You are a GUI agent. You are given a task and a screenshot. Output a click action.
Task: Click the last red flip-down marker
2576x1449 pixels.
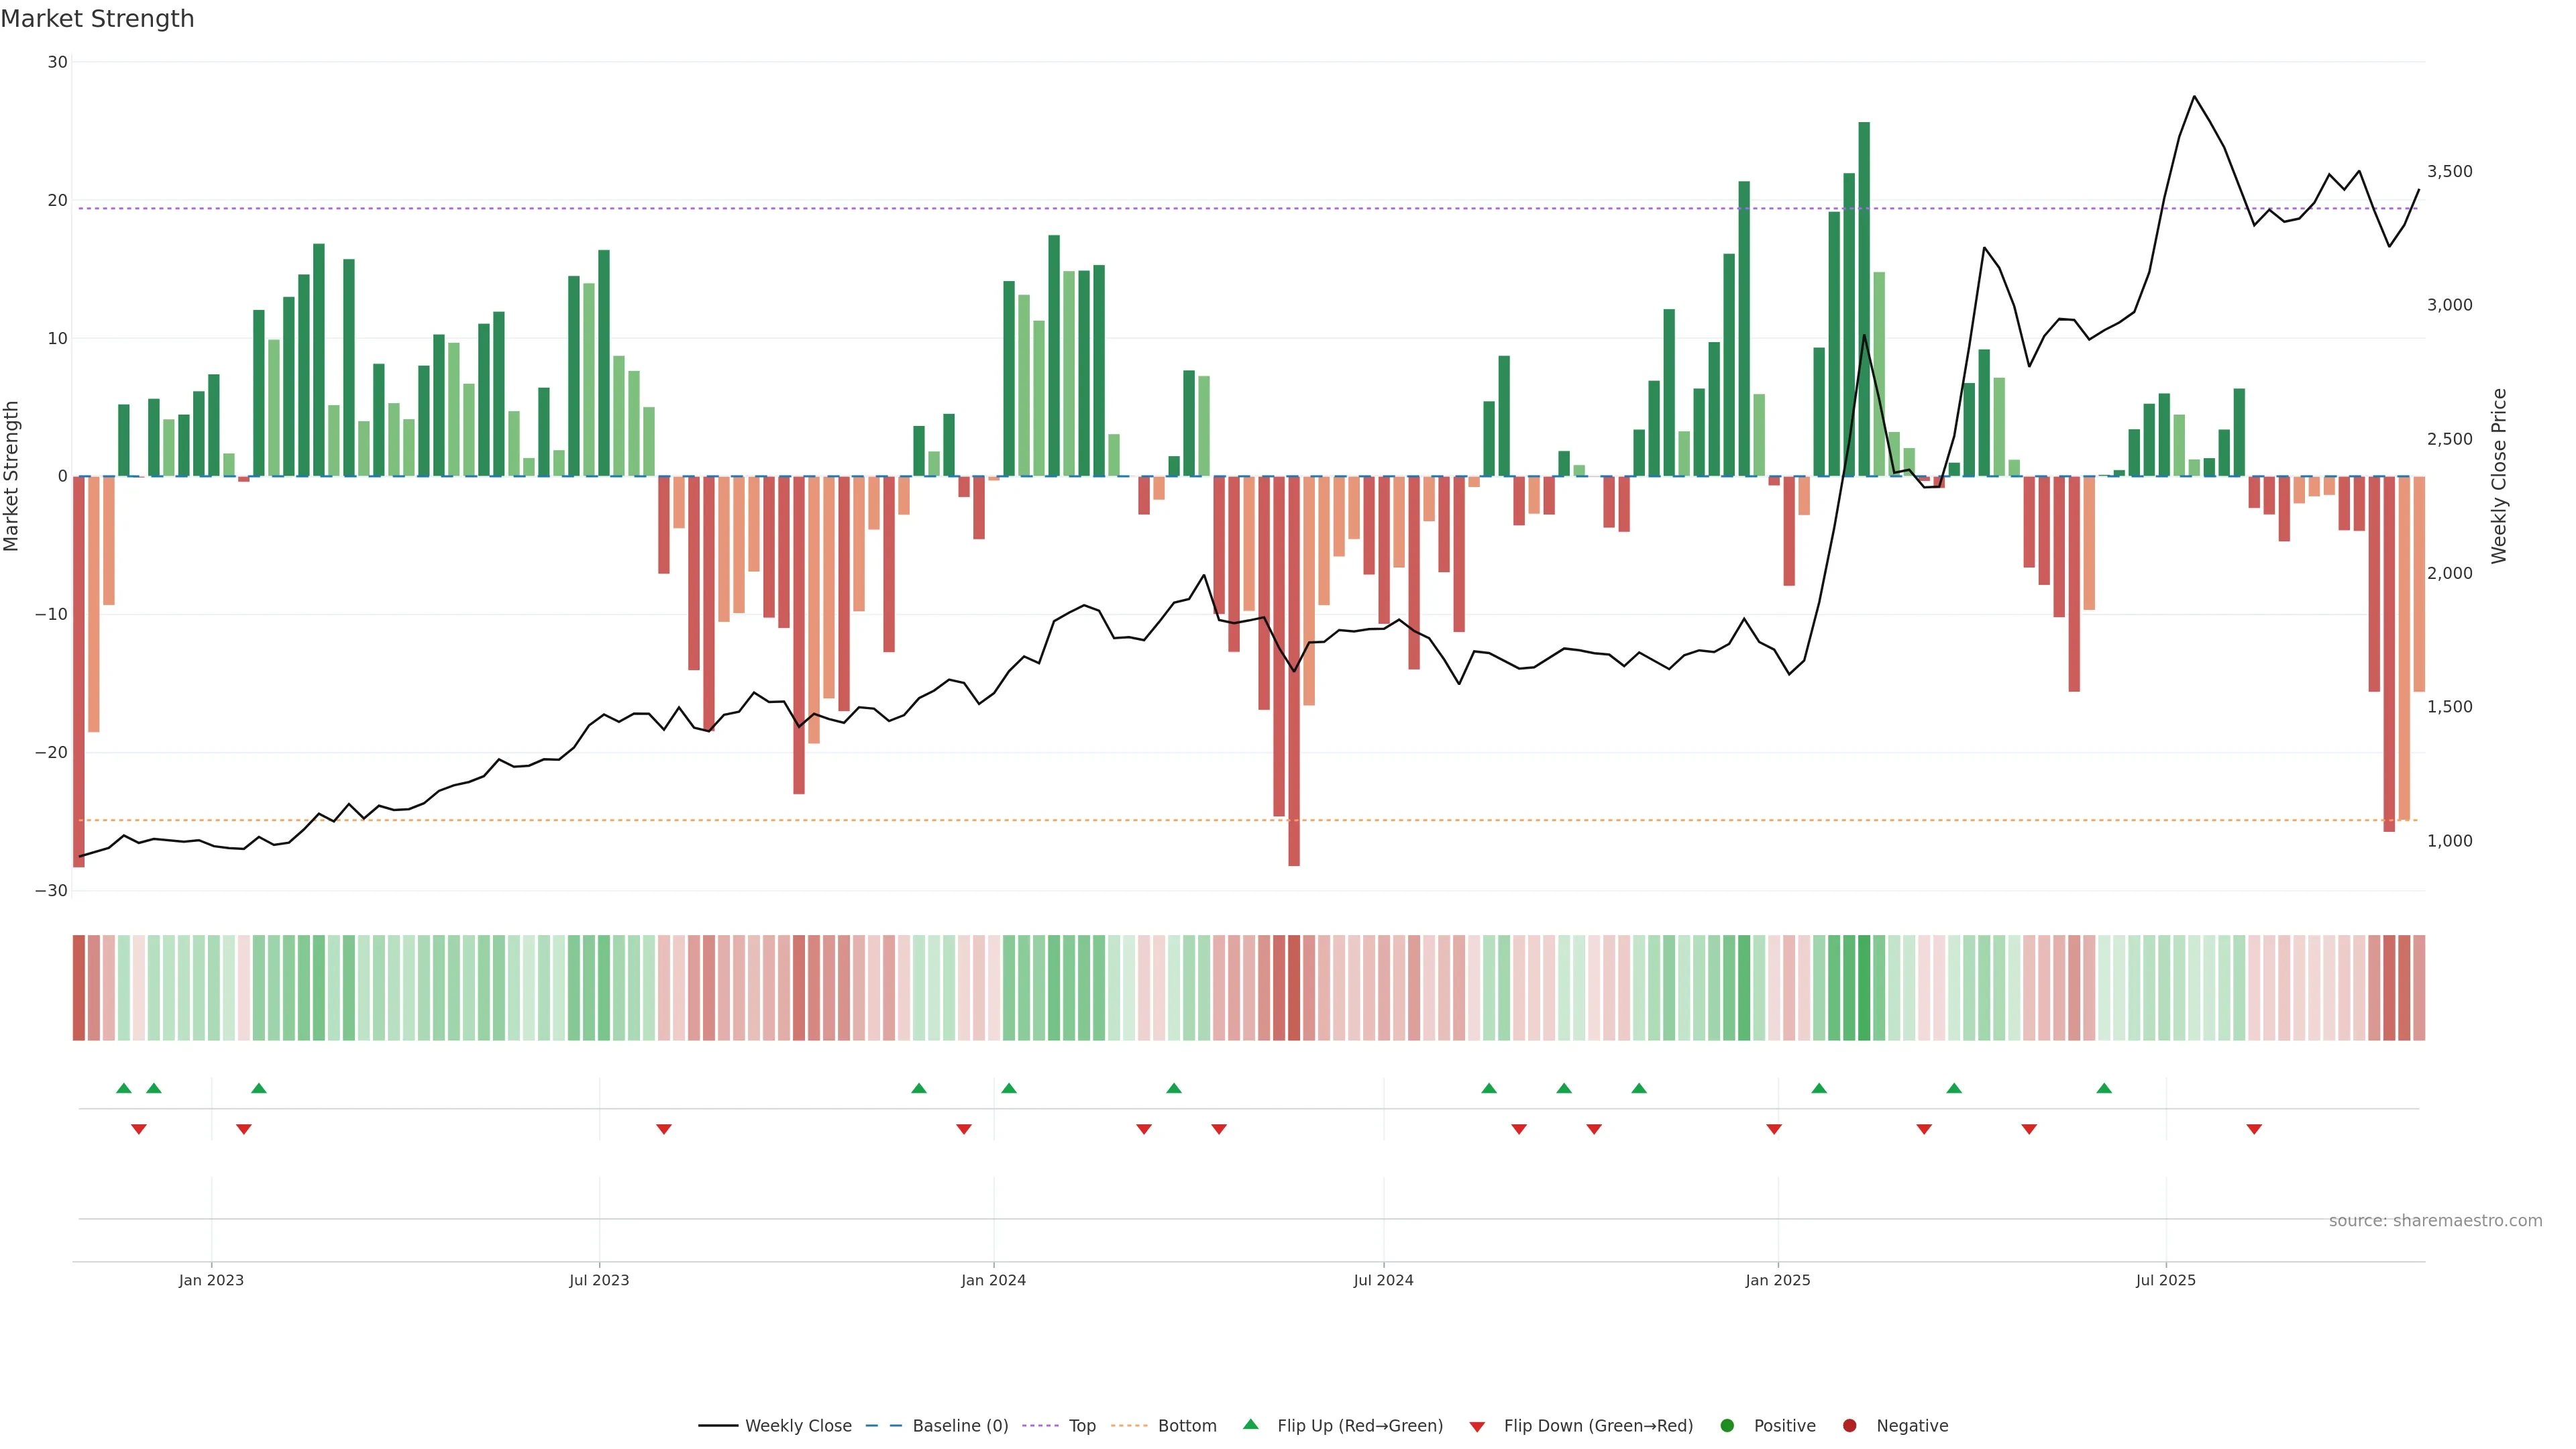[x=2254, y=1129]
